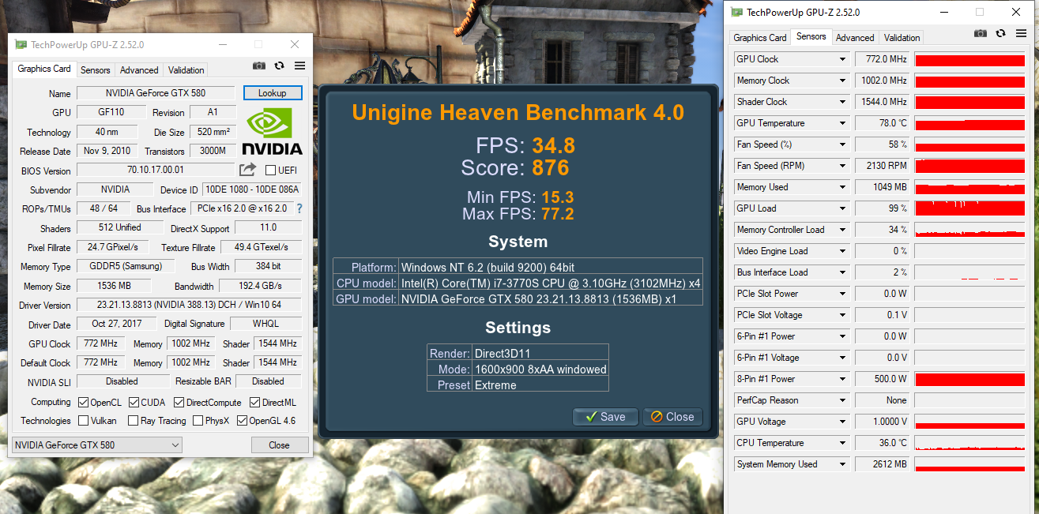Open the Memory Controller Load sensor dropdown
1039x514 pixels.
click(x=842, y=230)
